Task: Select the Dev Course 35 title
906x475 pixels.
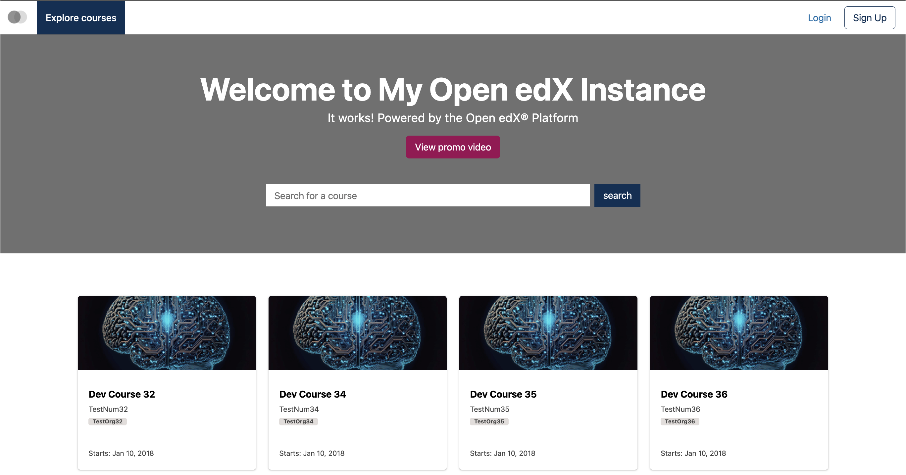Action: coord(503,394)
